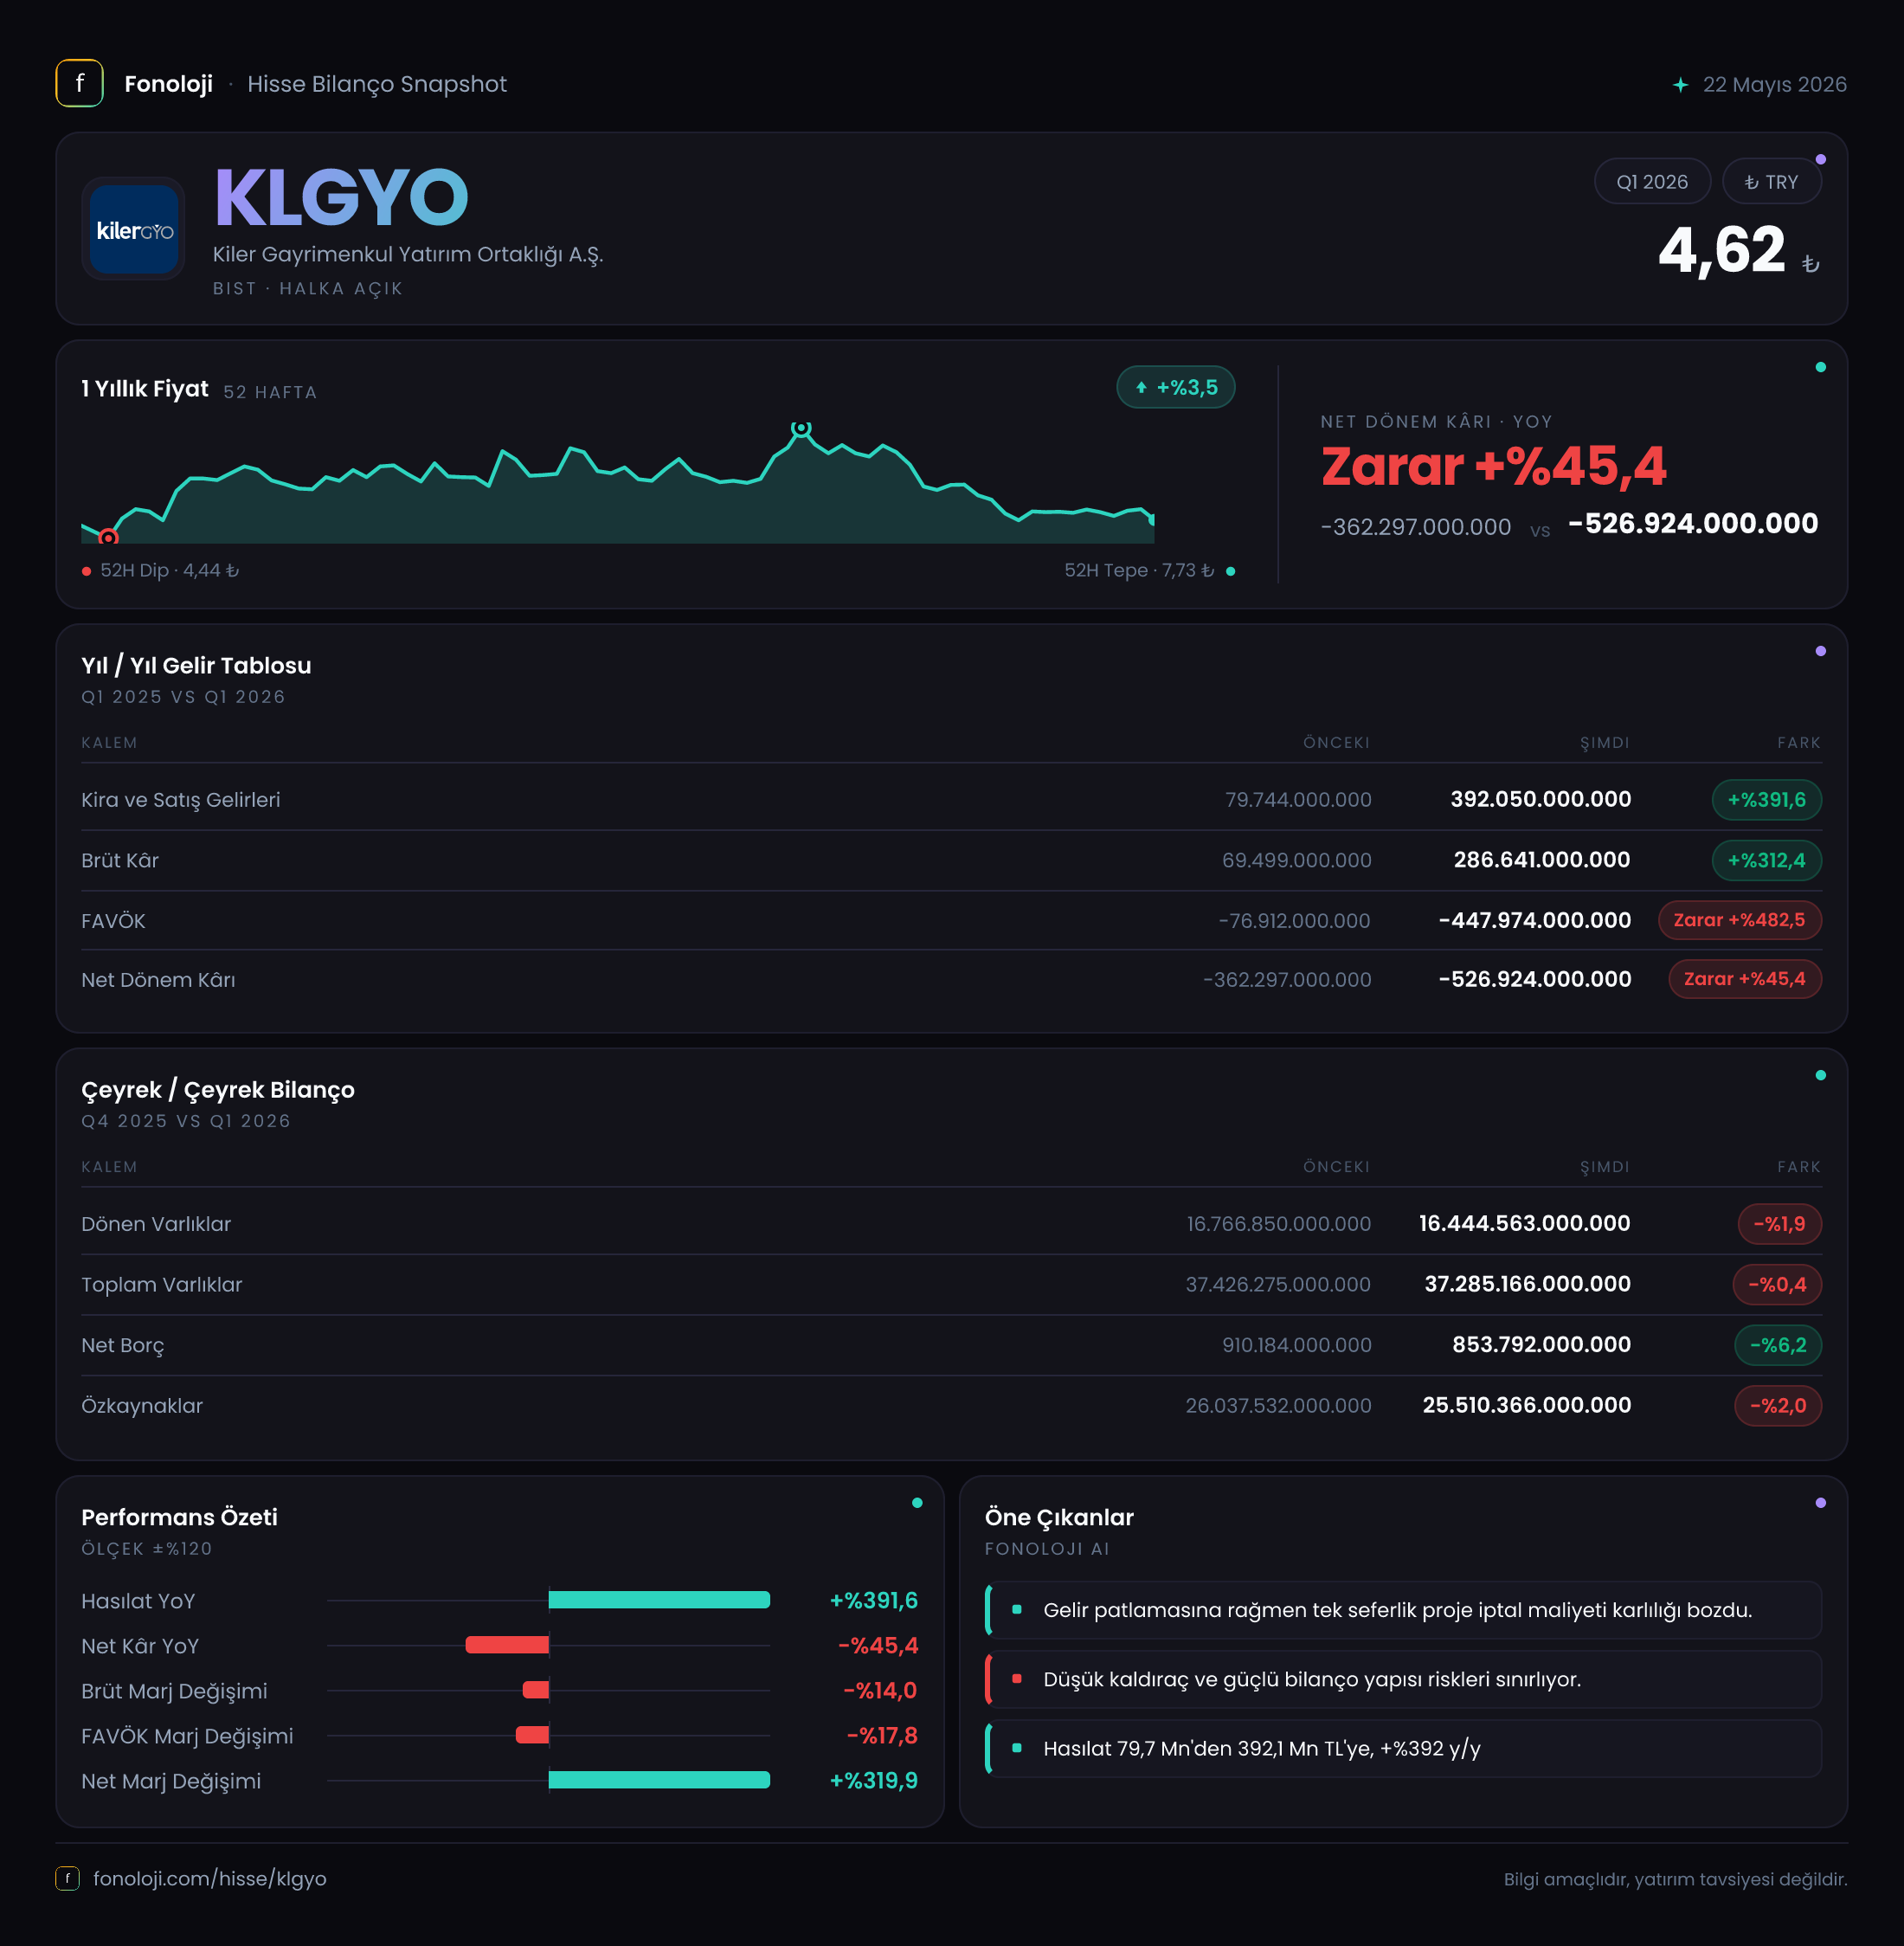Click the -%0,4 badge for Toplam Varlıklar
The image size is (1904, 1946).
click(x=1777, y=1284)
